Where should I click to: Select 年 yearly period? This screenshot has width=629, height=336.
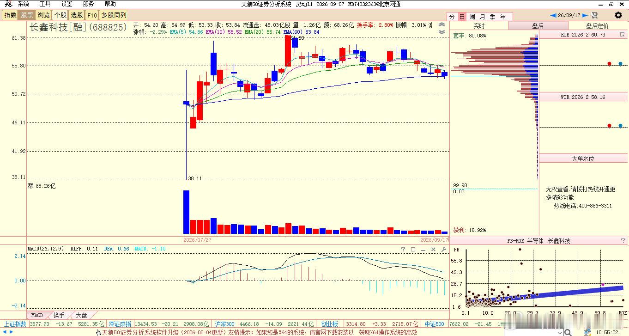[503, 17]
